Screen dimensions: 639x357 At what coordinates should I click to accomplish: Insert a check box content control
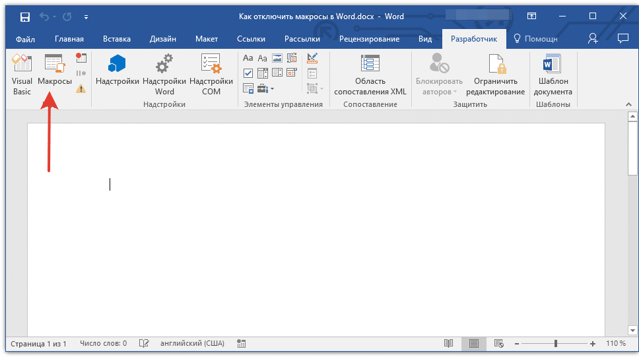point(248,73)
